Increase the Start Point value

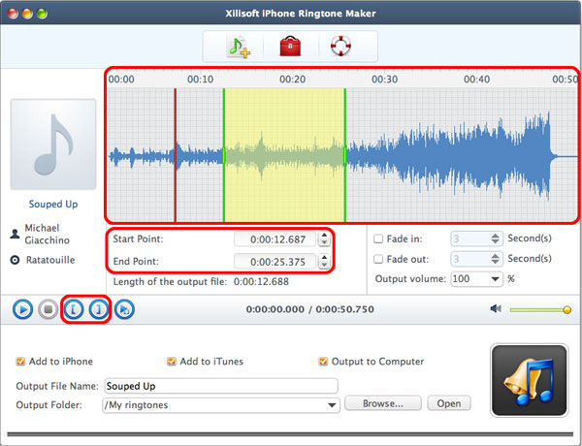[x=324, y=236]
